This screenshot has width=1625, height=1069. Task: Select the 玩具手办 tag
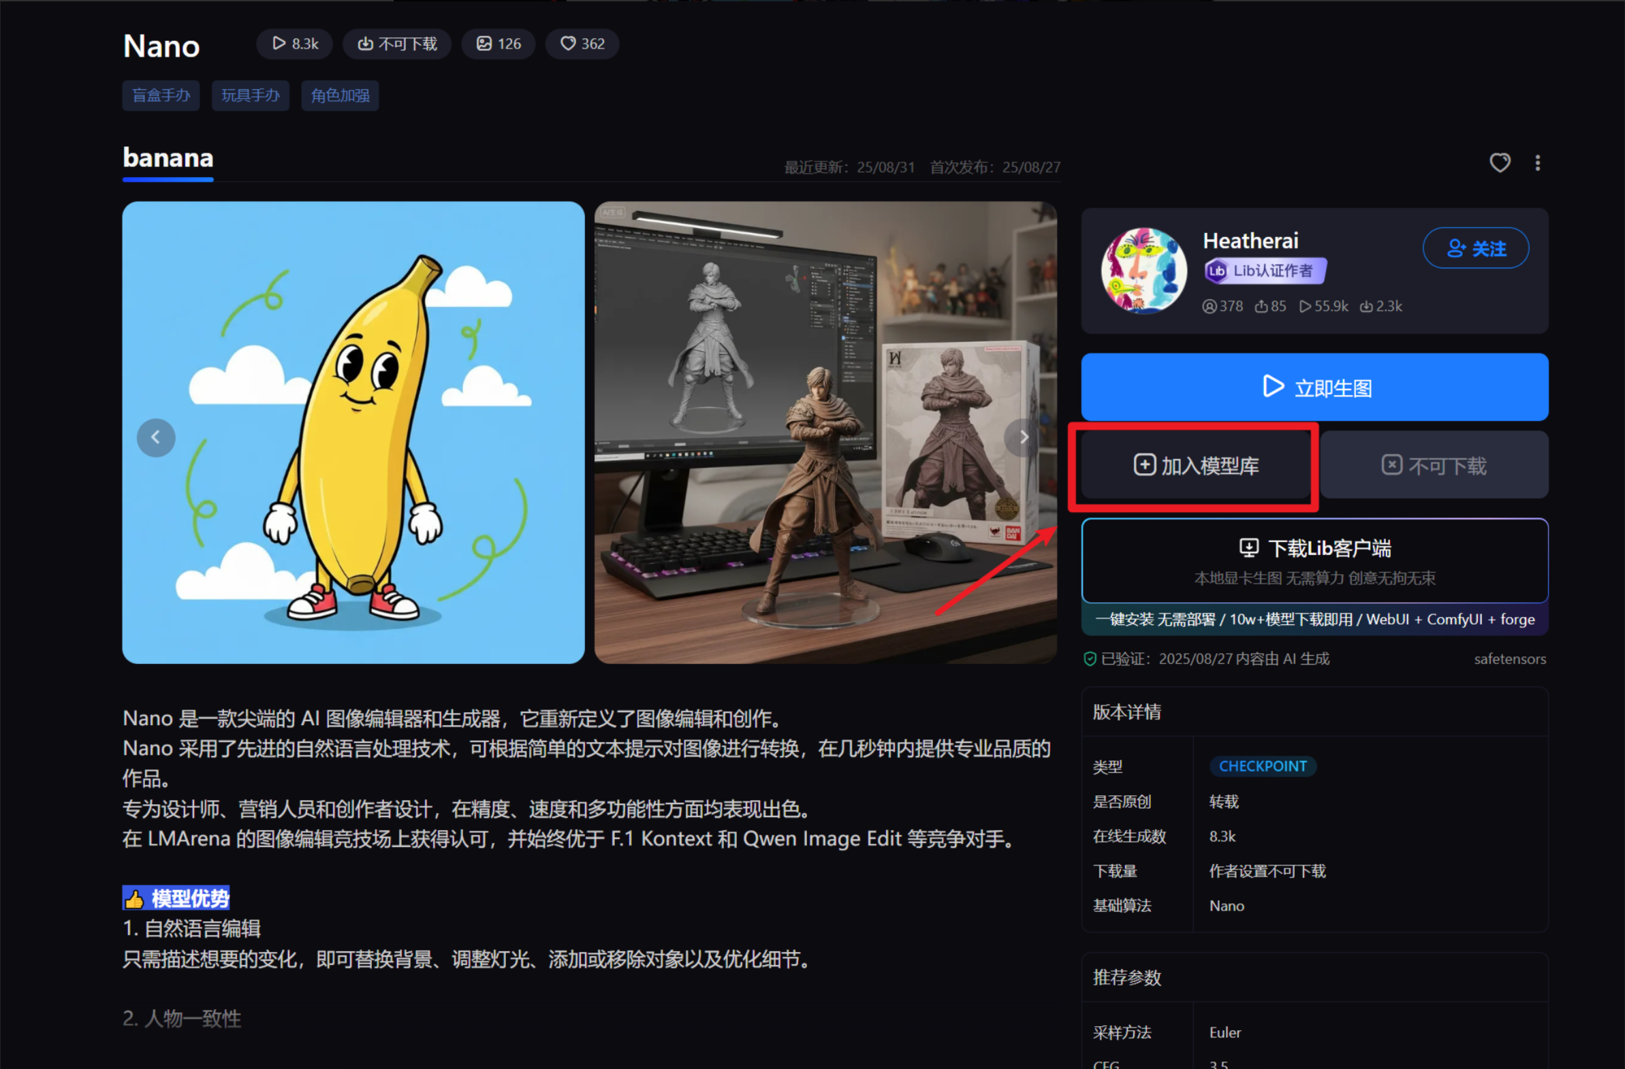click(250, 95)
